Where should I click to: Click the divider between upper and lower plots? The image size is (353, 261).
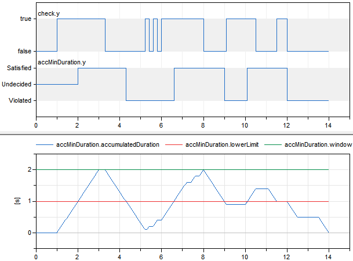[x=176, y=133]
